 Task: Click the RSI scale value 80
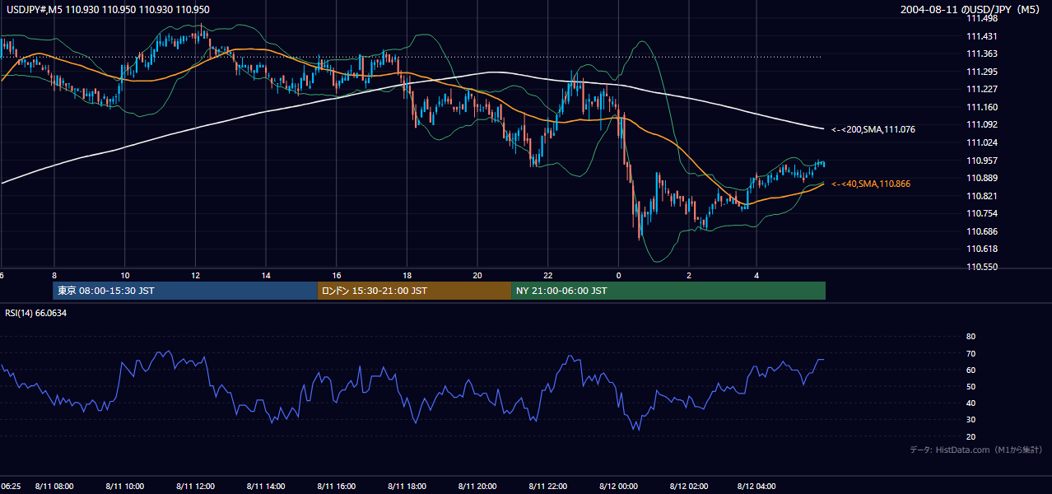tap(971, 337)
